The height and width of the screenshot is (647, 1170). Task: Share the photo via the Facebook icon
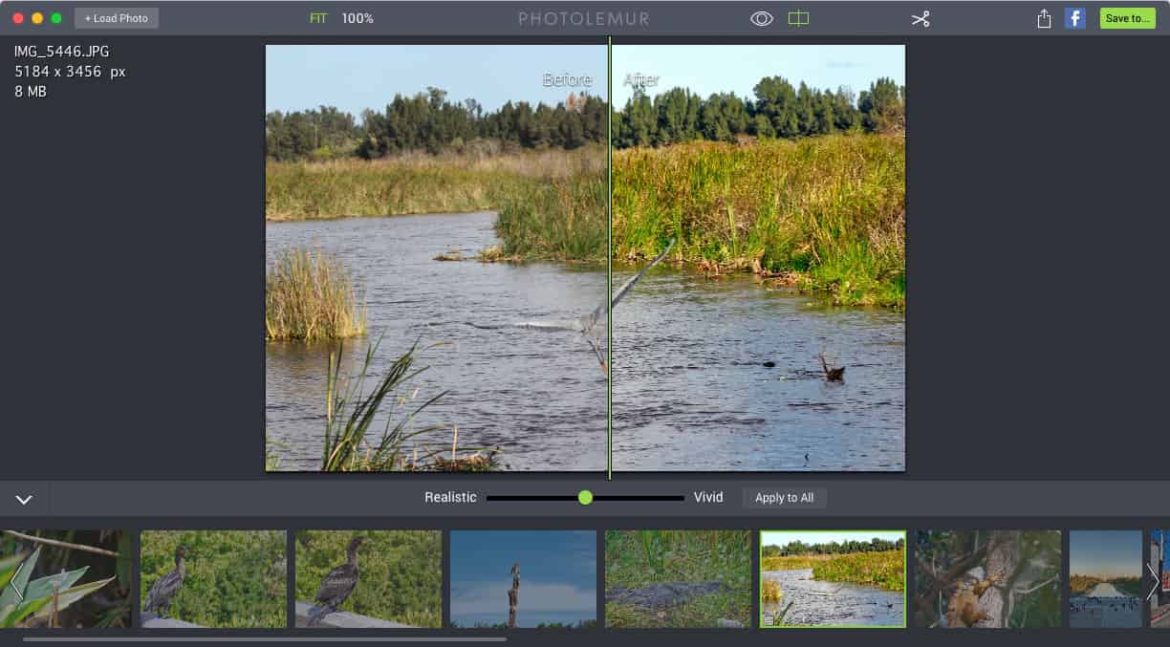pyautogui.click(x=1075, y=17)
